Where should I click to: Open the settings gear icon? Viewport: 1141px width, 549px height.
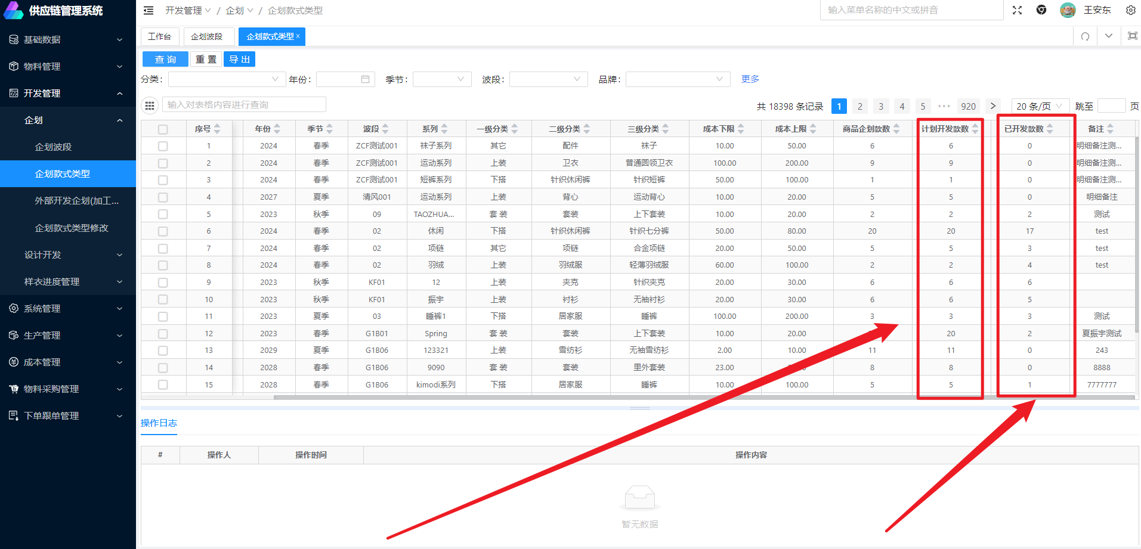[1130, 10]
